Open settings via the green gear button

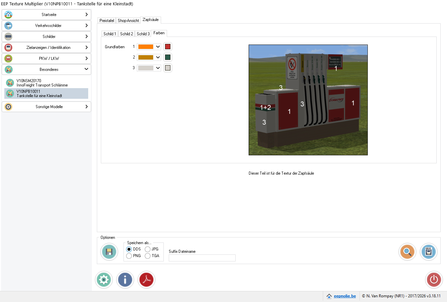click(104, 280)
